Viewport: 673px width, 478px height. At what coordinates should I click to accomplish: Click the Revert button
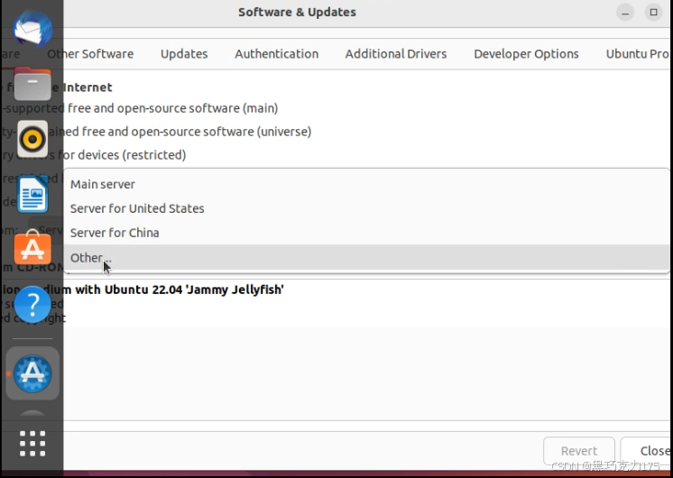(x=579, y=451)
